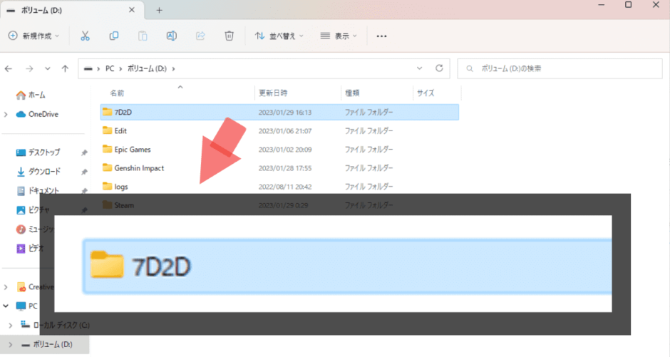Click the ボリューム (D:)の検索 search box

(x=560, y=68)
